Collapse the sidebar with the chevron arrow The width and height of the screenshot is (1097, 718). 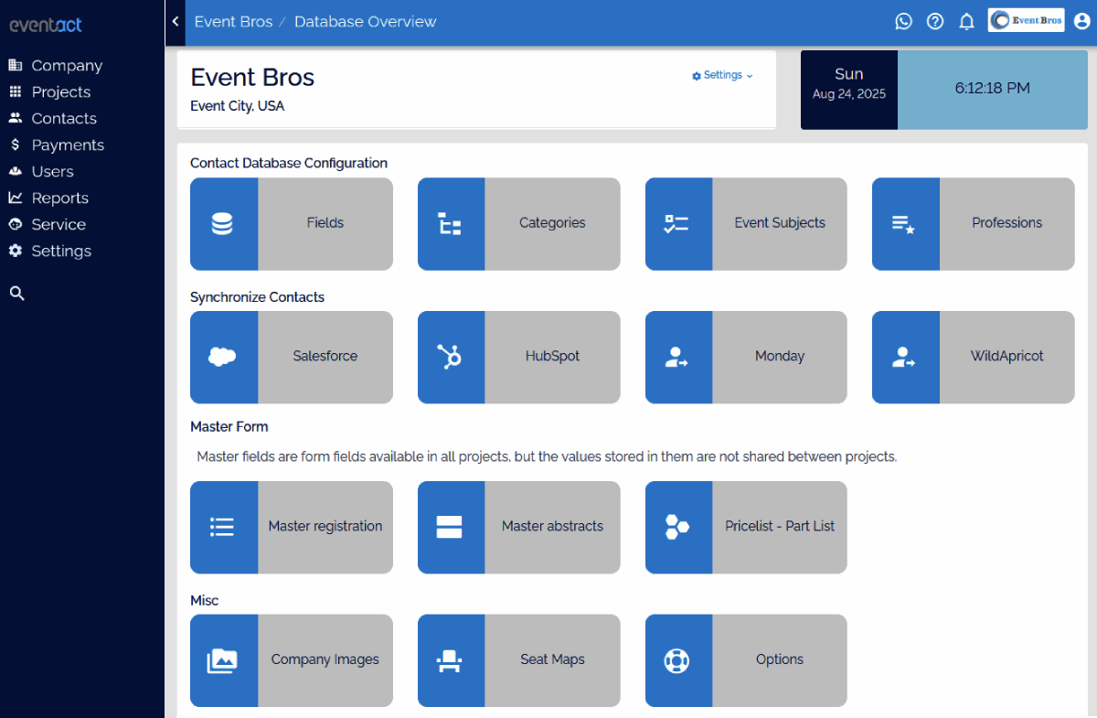pyautogui.click(x=175, y=21)
